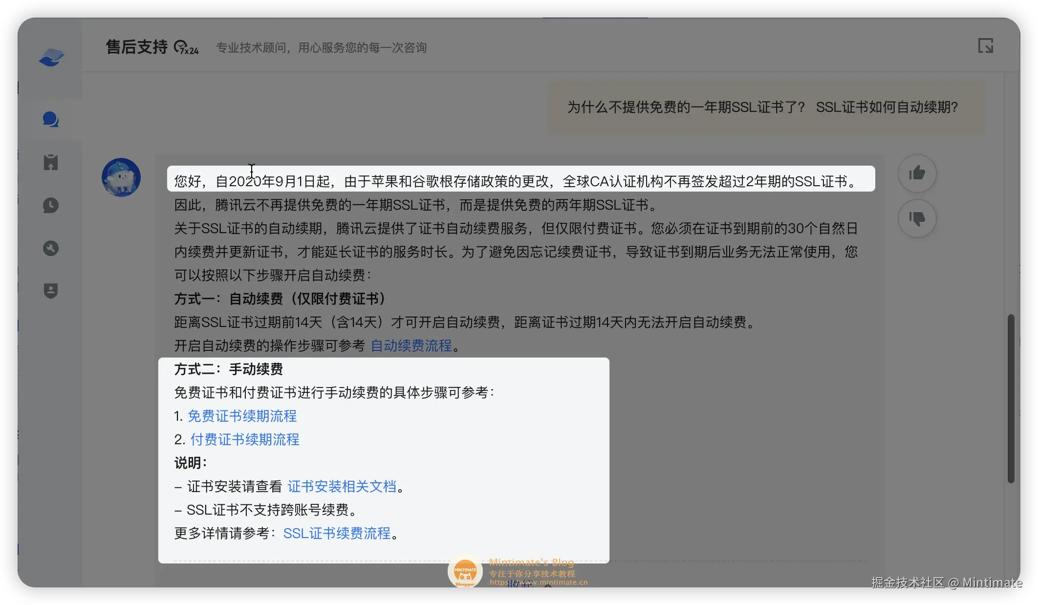Screen dimensions: 1038x605
Task: Open the tools wrench icon in sidebar
Action: coord(51,248)
